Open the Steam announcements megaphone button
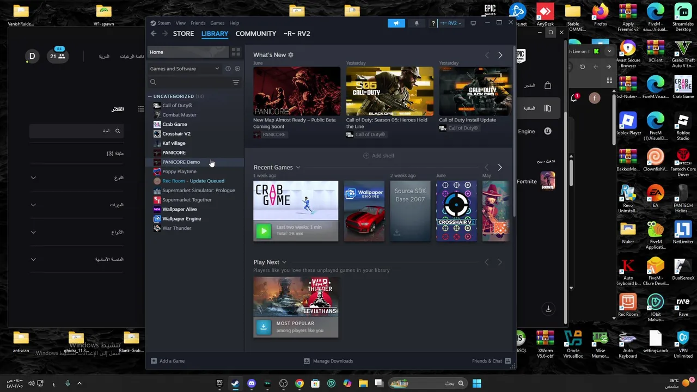 point(396,23)
